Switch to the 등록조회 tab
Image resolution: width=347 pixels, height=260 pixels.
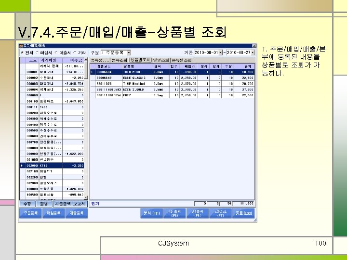120,60
